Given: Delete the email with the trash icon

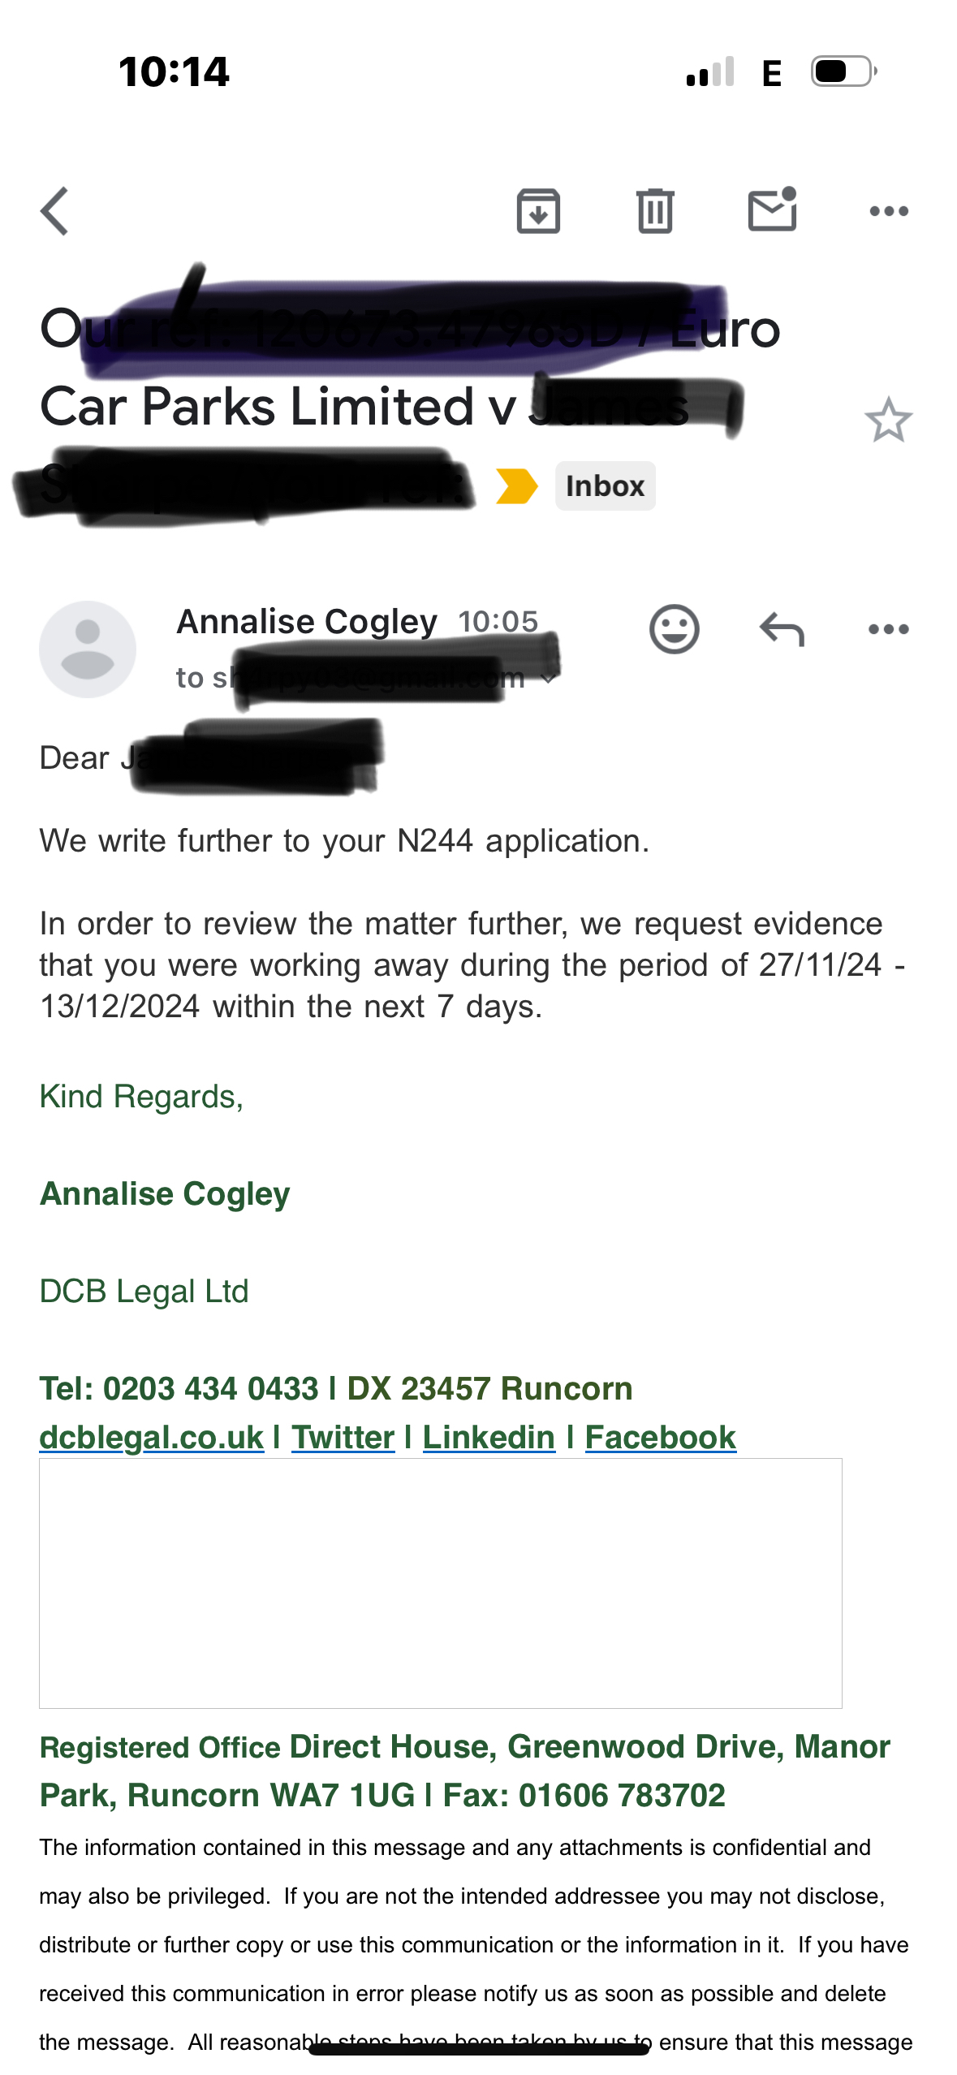Looking at the screenshot, I should point(655,211).
